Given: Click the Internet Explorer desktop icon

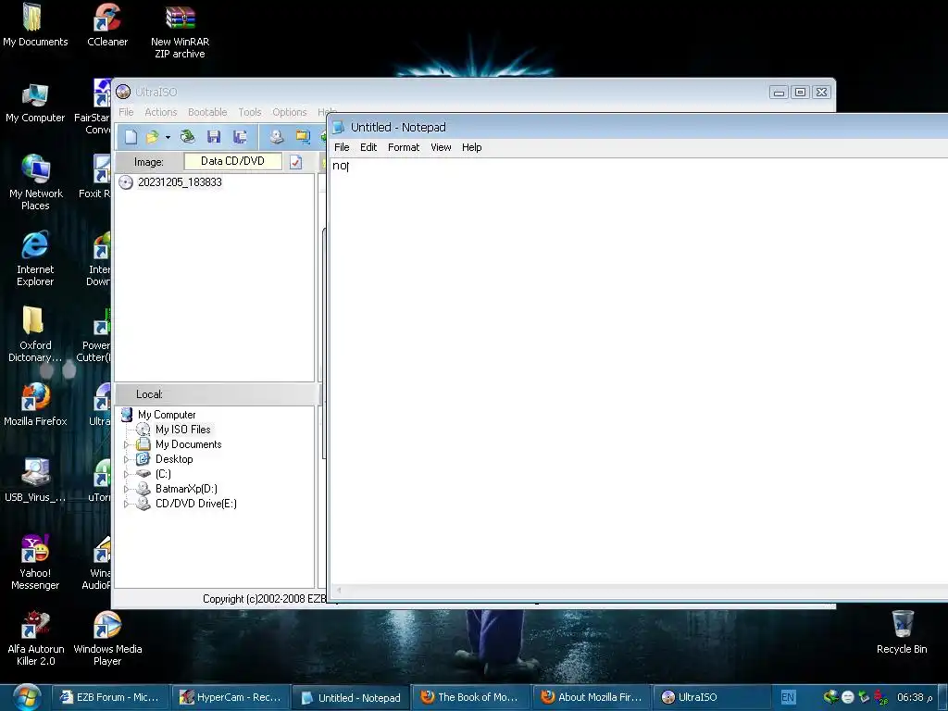Looking at the screenshot, I should 35,259.
